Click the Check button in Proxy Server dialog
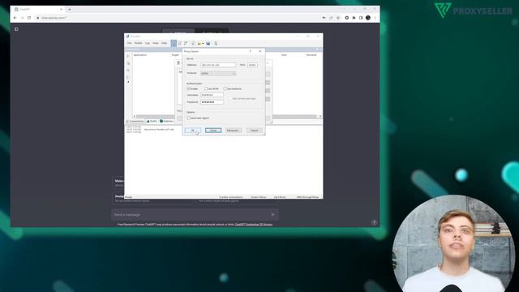 [213, 131]
